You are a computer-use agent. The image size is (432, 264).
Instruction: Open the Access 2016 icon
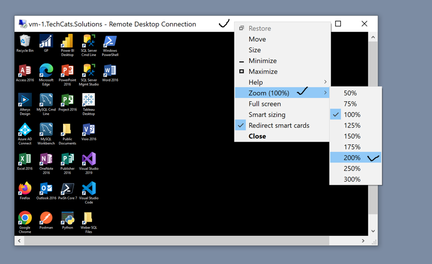25,73
